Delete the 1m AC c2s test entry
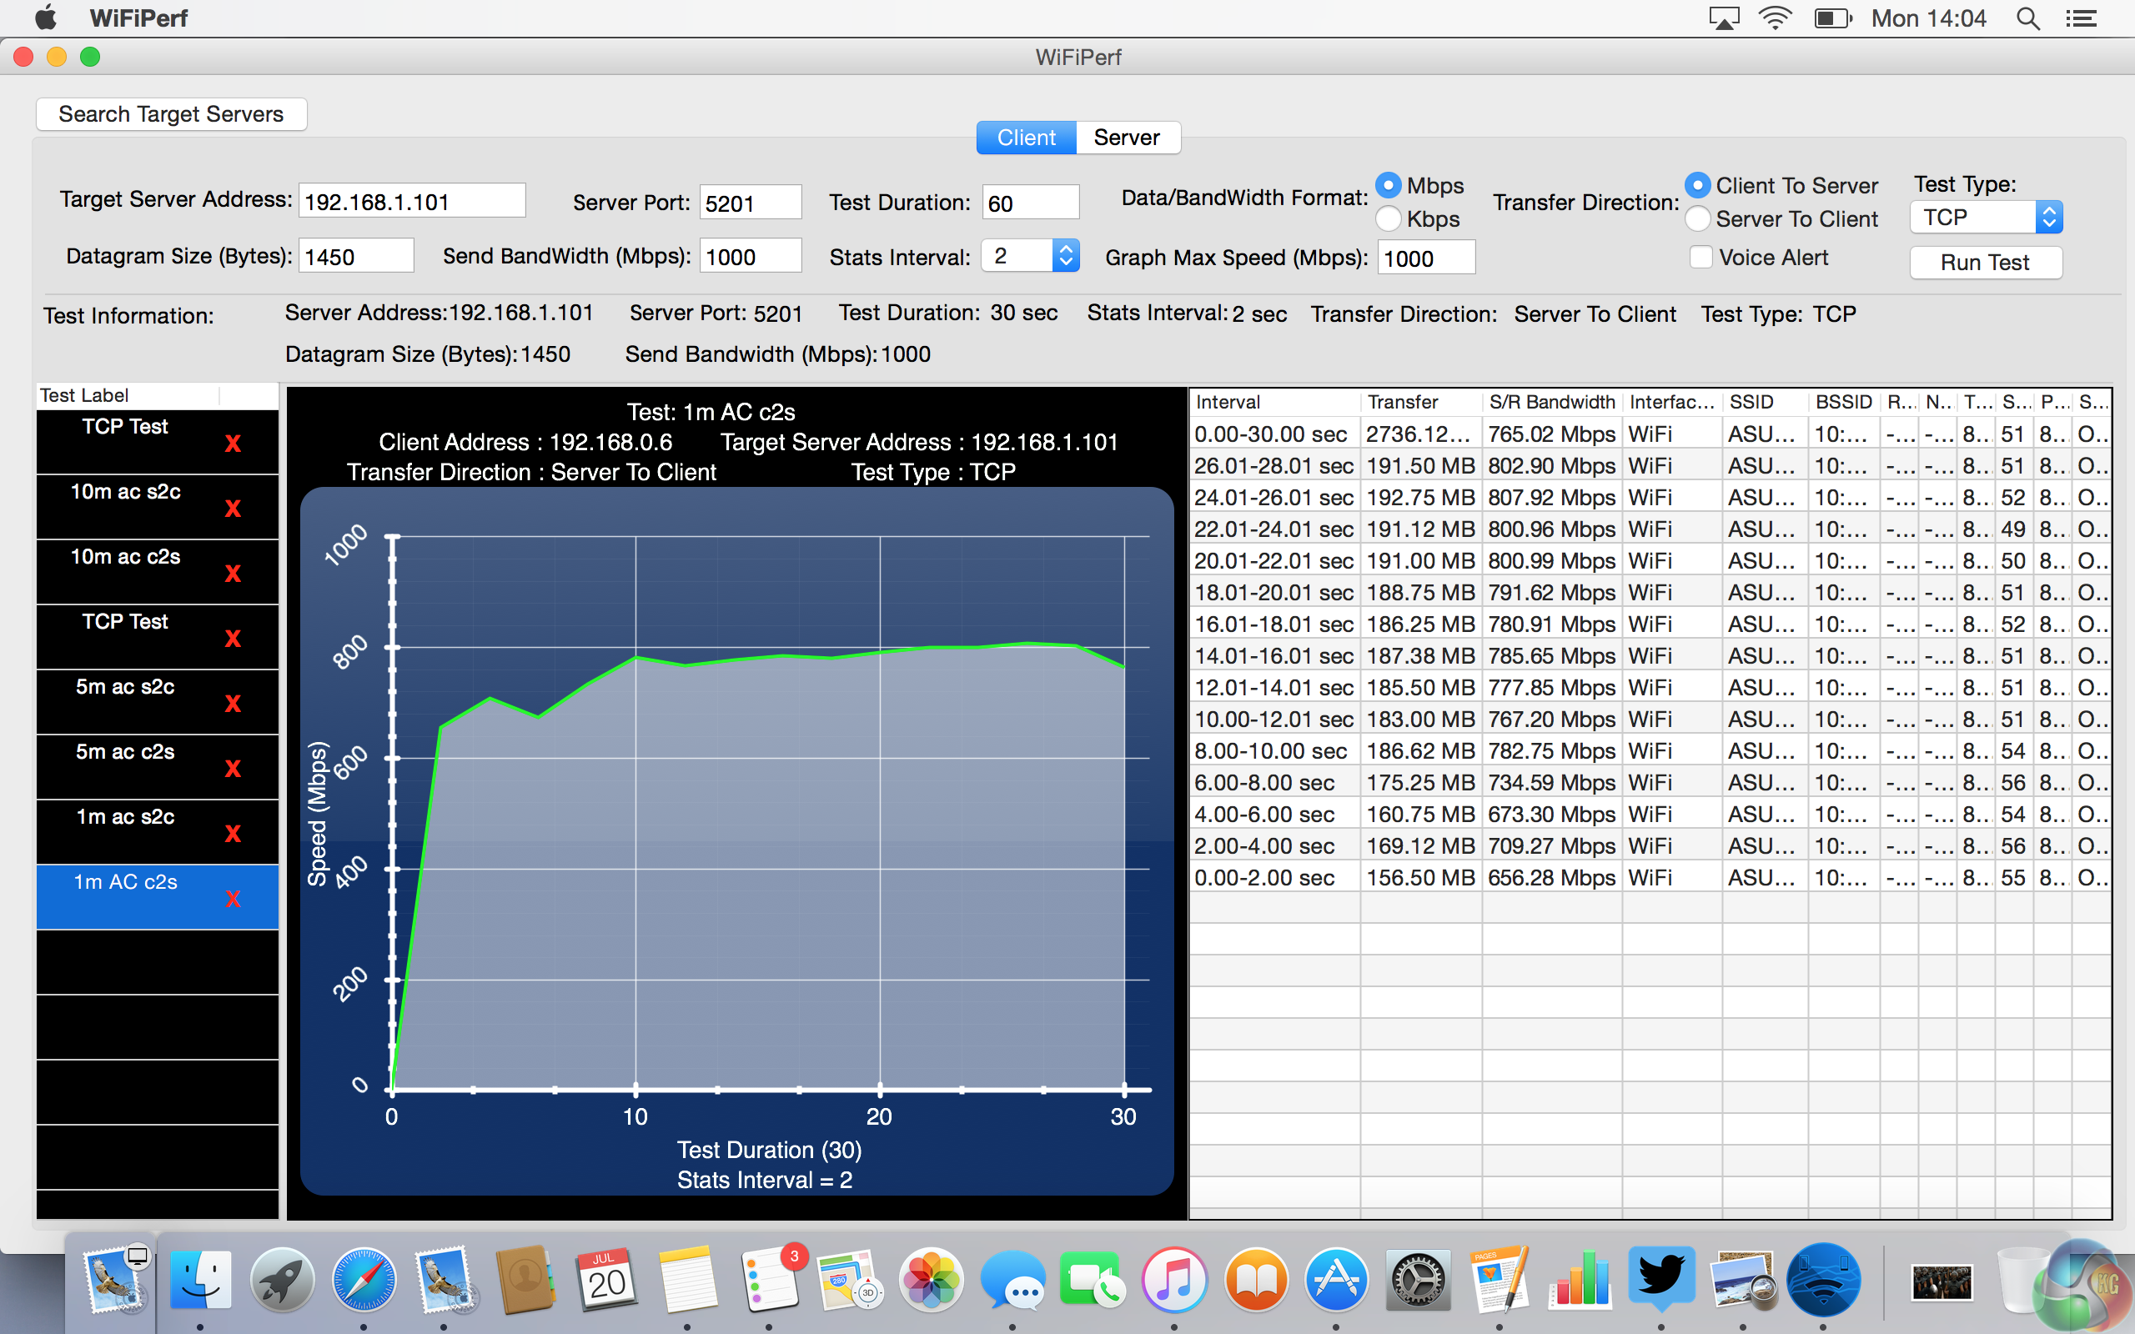 [x=232, y=899]
